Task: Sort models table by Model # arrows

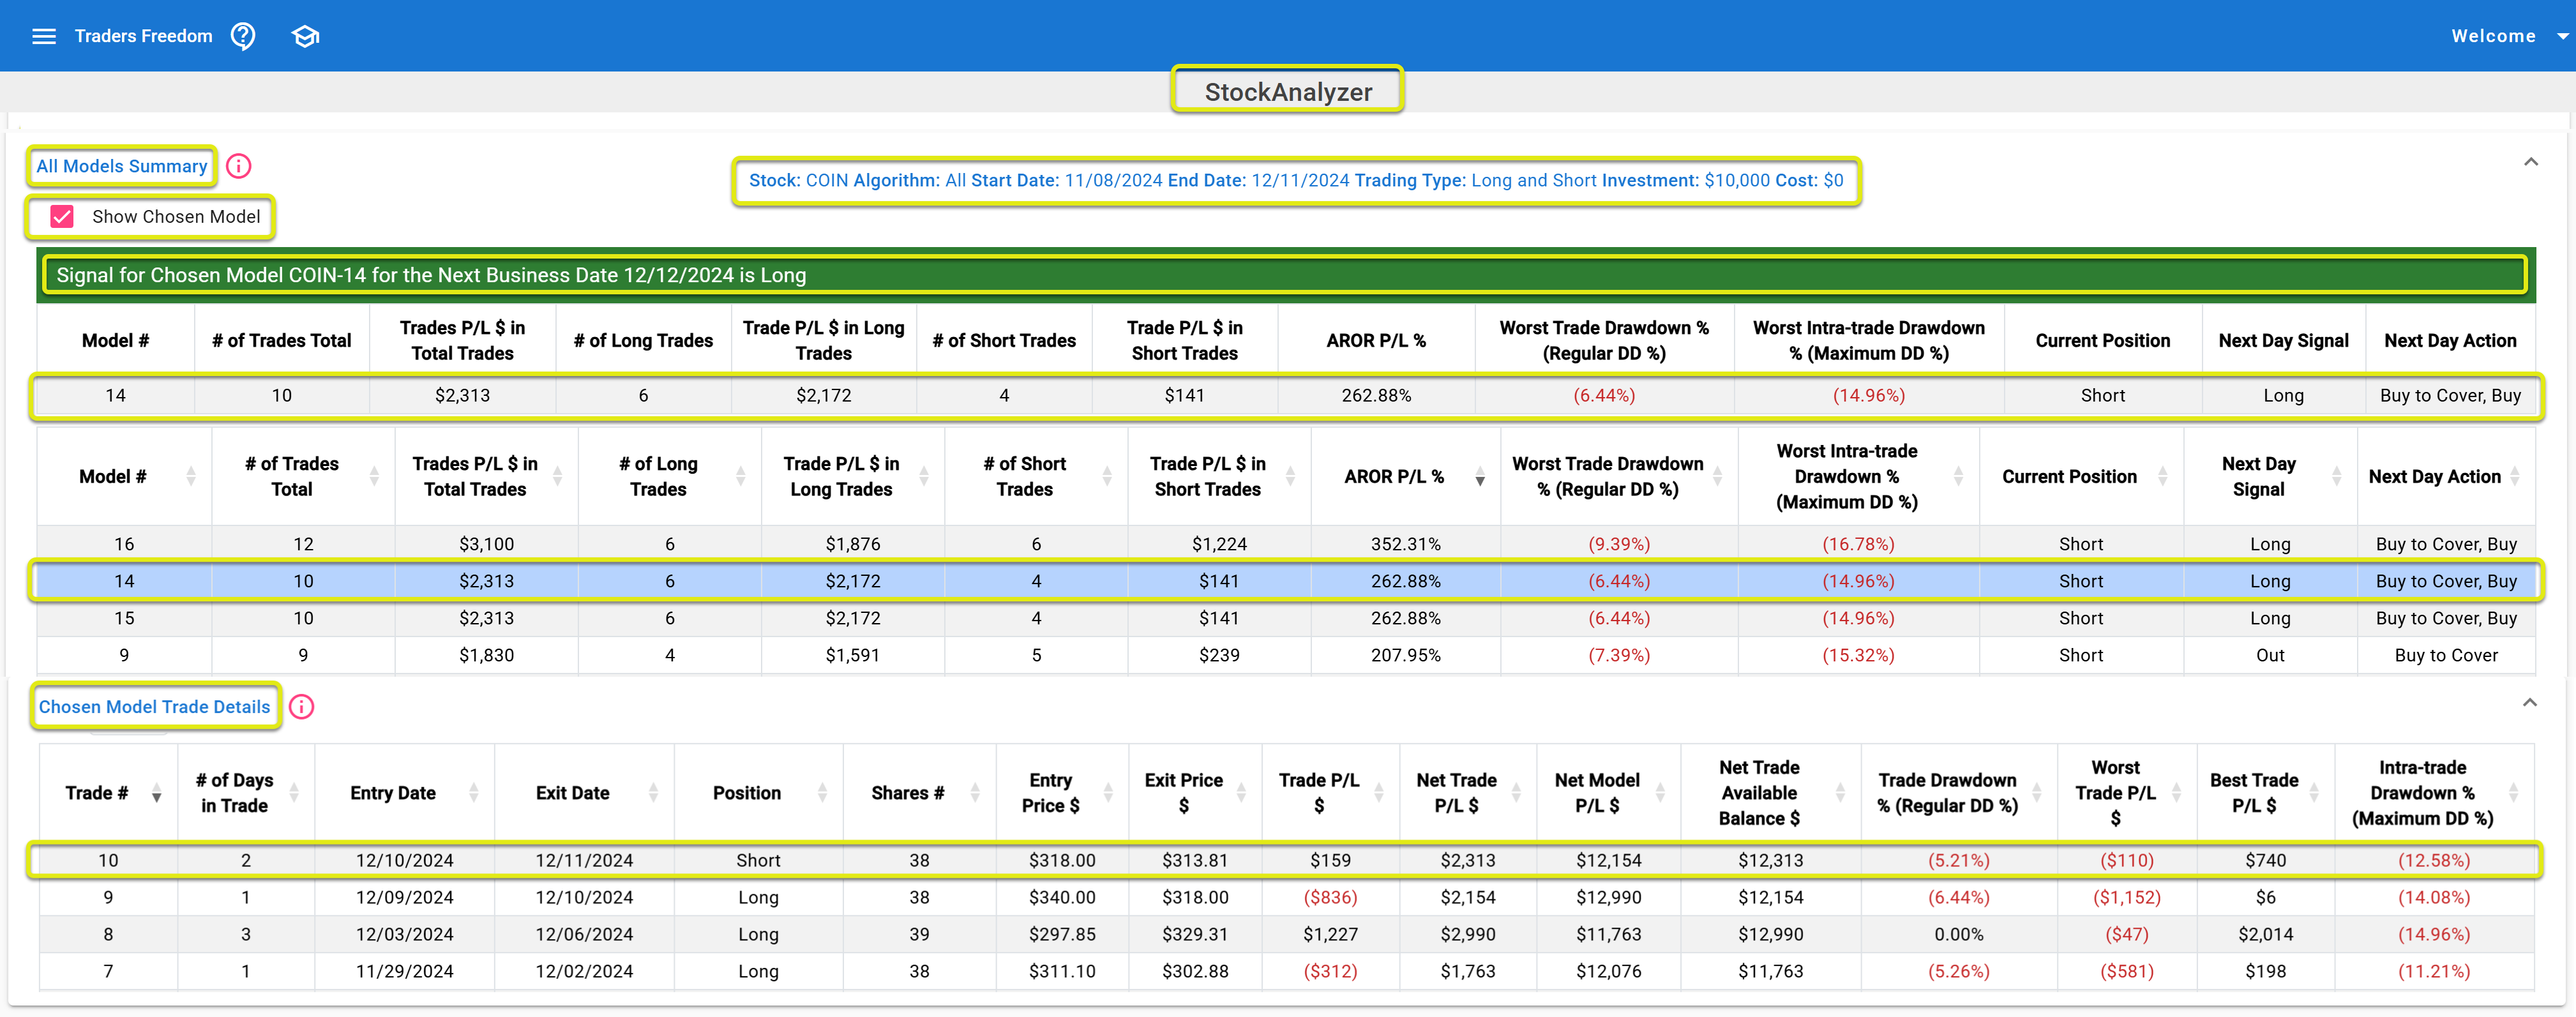Action: pos(190,477)
